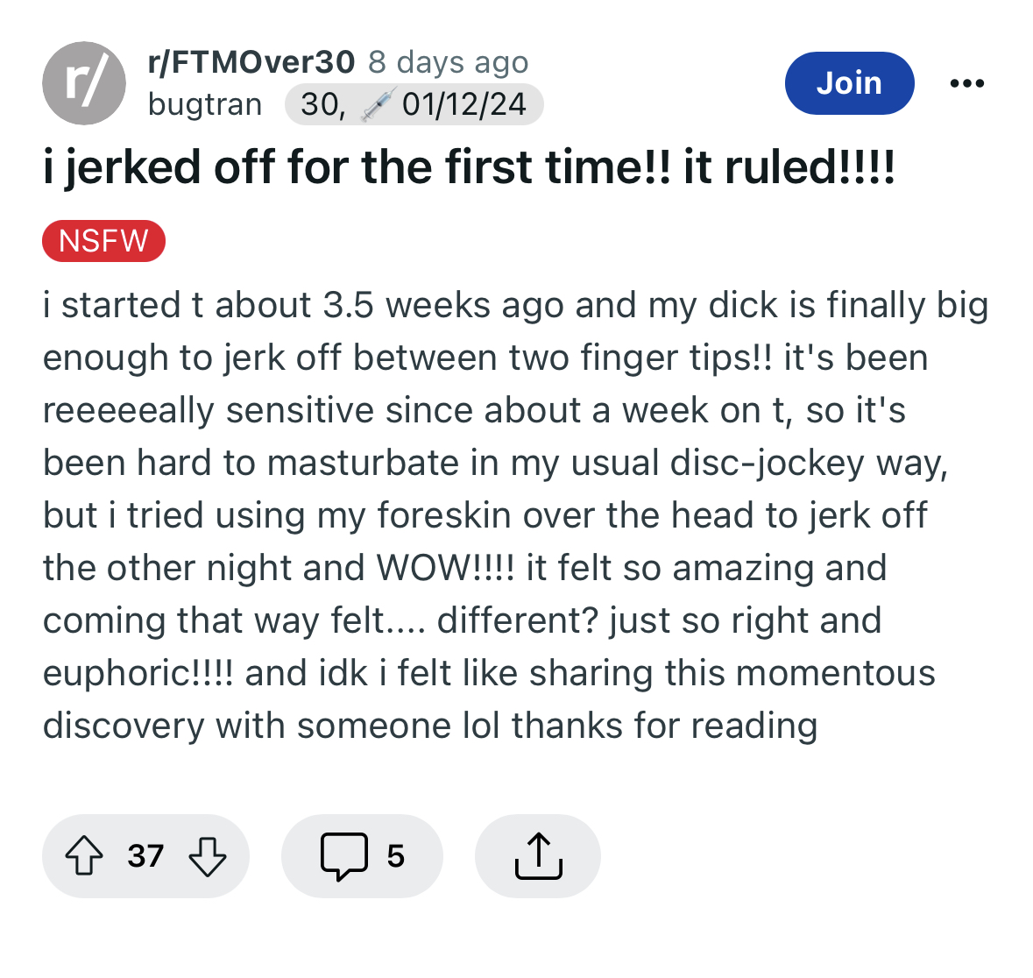
Task: Upvote the post with the up arrow
Action: pos(83,855)
